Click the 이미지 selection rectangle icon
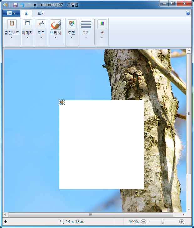 (28, 24)
